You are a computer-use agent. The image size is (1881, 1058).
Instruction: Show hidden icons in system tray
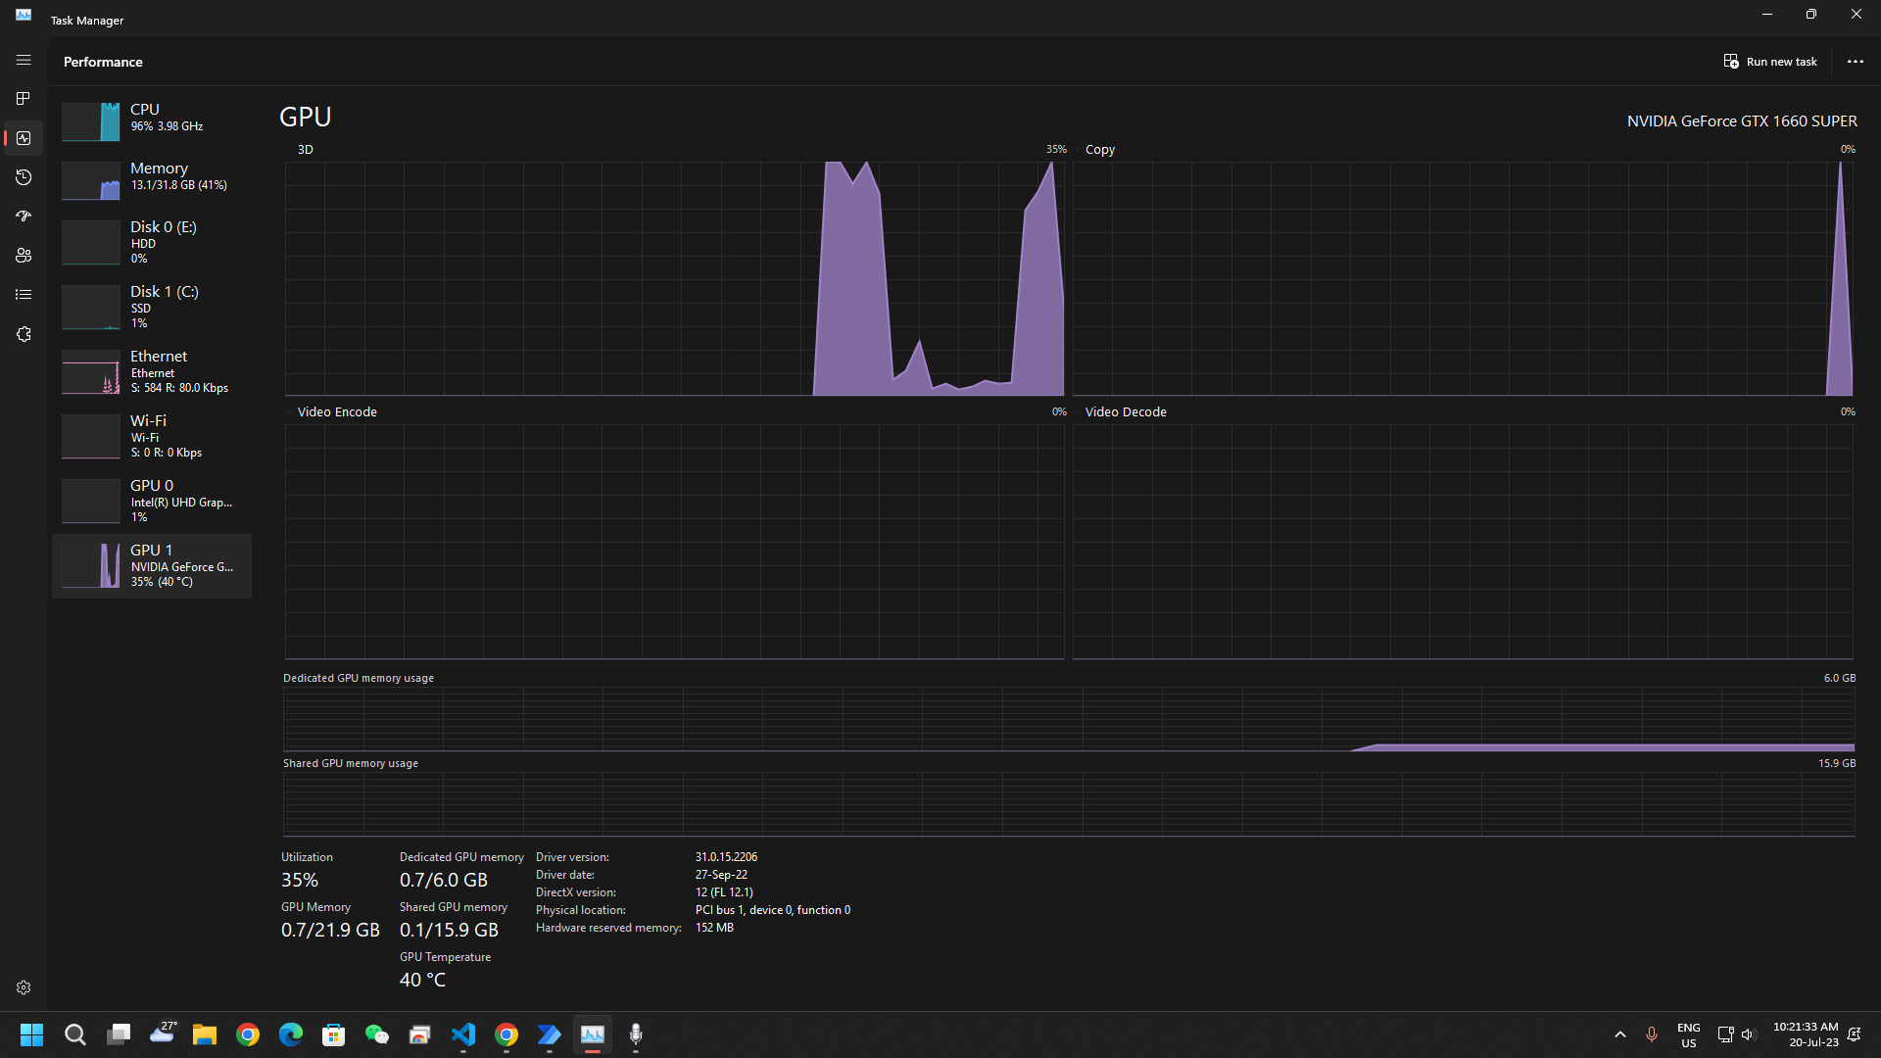click(x=1619, y=1034)
